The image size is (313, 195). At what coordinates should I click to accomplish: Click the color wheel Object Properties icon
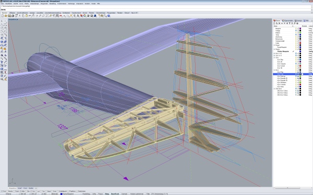point(85,16)
